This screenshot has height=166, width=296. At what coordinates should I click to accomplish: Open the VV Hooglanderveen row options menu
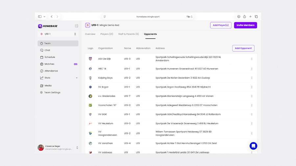tap(252, 134)
